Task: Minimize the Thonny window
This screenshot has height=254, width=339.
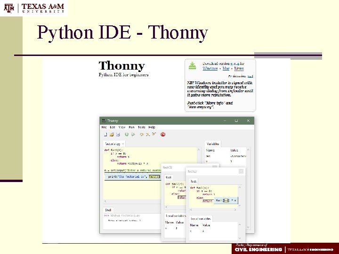Action: tap(225, 121)
